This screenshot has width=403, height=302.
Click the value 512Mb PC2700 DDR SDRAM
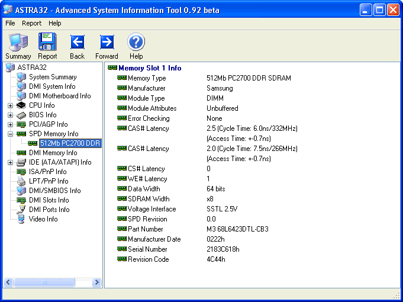click(x=249, y=78)
